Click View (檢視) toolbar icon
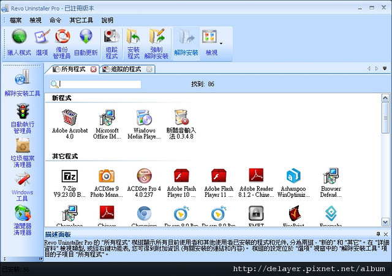 point(211,42)
